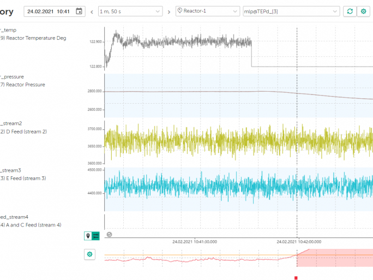This screenshot has width=373, height=280.
Task: Click the 3650.000 D Feed axis value
Action: (x=94, y=146)
